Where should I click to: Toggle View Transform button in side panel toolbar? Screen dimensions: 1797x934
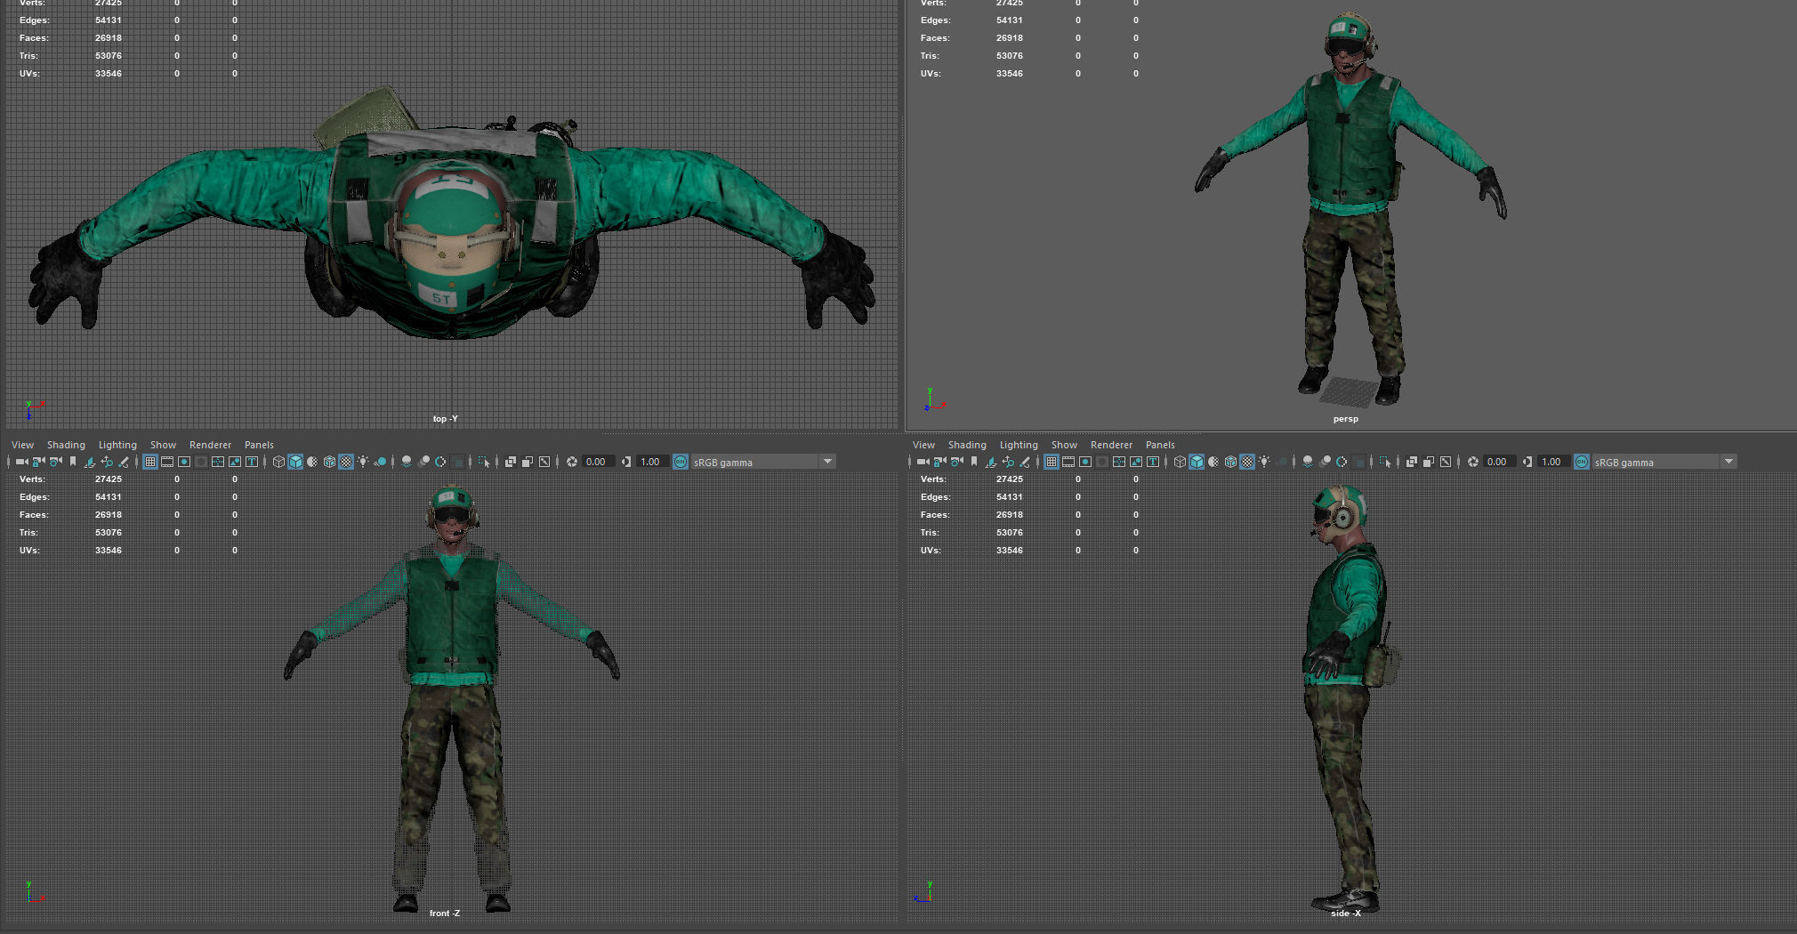[1582, 462]
